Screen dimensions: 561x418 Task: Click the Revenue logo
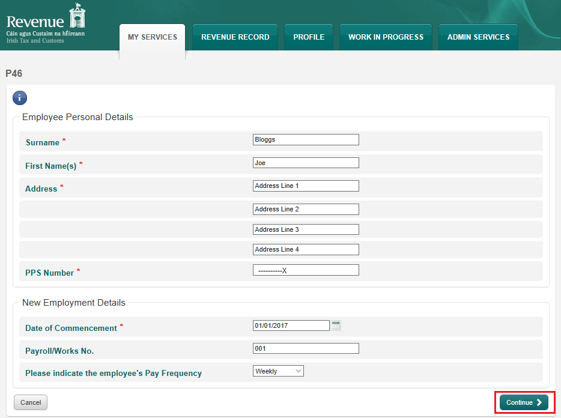tap(46, 23)
